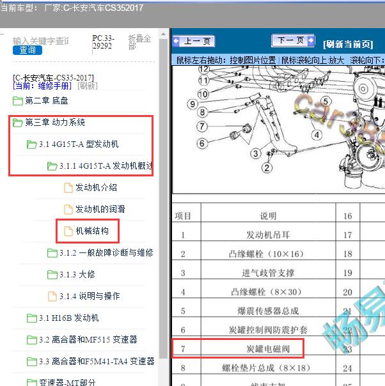Click the 刷新 link beside 维修手册
385x386 pixels.
[x=88, y=86]
